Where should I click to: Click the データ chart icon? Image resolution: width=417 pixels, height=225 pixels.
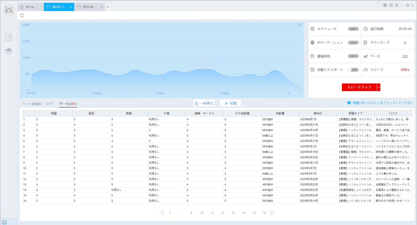366,56
